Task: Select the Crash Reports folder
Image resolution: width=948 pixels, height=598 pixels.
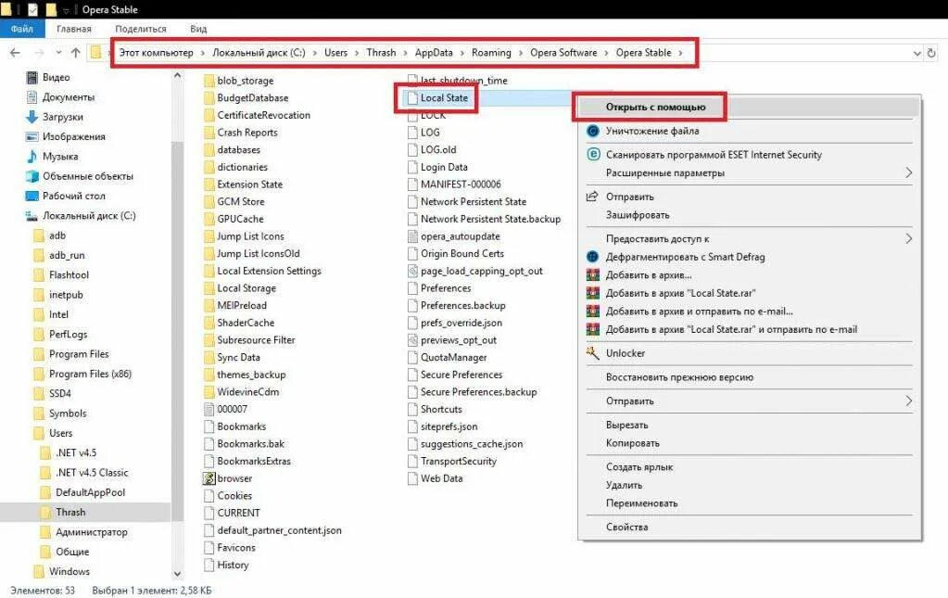Action: click(246, 133)
